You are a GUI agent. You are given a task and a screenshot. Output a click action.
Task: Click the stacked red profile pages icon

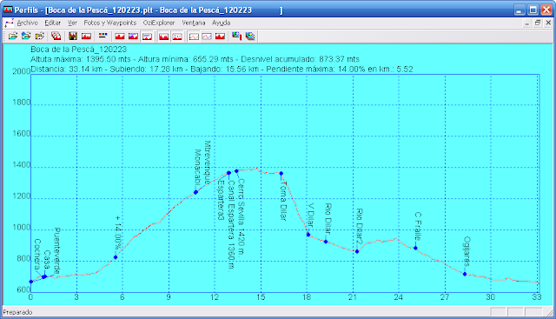(x=56, y=37)
